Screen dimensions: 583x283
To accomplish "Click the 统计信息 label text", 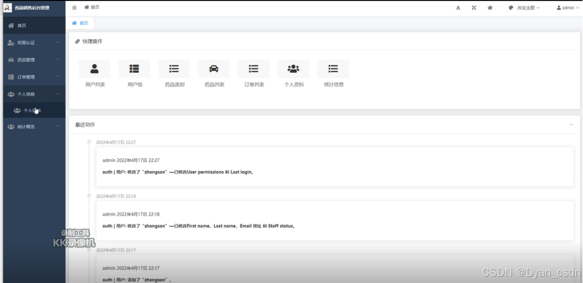I will (x=334, y=85).
